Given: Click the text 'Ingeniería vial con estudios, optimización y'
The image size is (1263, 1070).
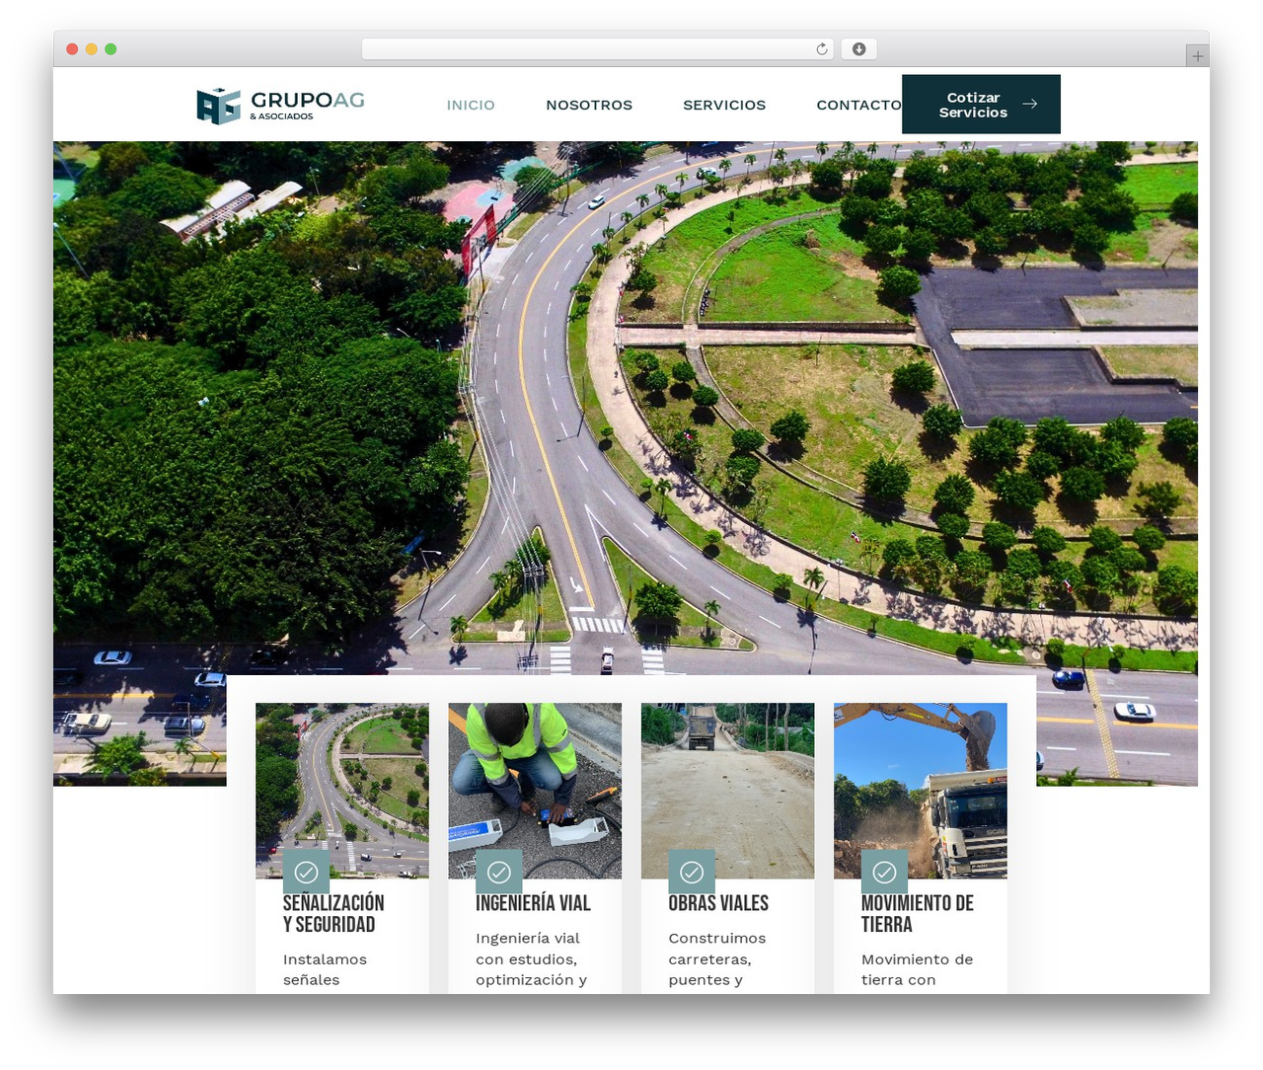Looking at the screenshot, I should 531,958.
